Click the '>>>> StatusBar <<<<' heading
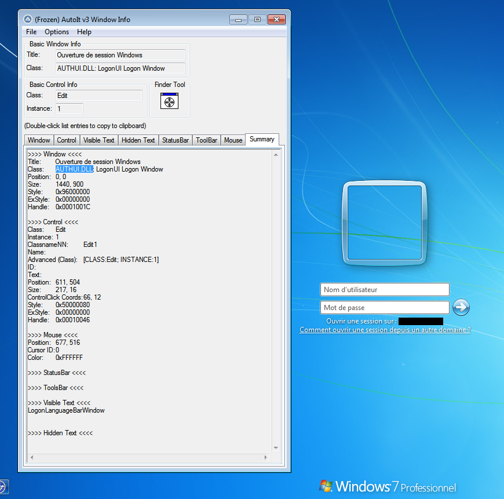Viewport: 504px width, 499px height. [57, 373]
